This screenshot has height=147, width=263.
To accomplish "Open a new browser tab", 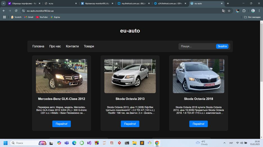I will pos(228,3).
